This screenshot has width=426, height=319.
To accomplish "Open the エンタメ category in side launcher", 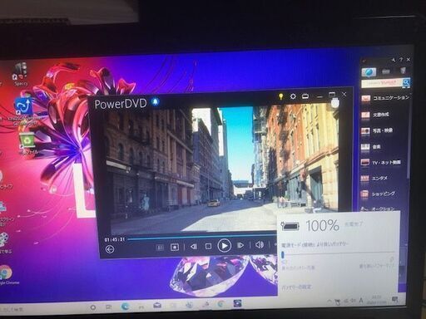I will [x=374, y=178].
